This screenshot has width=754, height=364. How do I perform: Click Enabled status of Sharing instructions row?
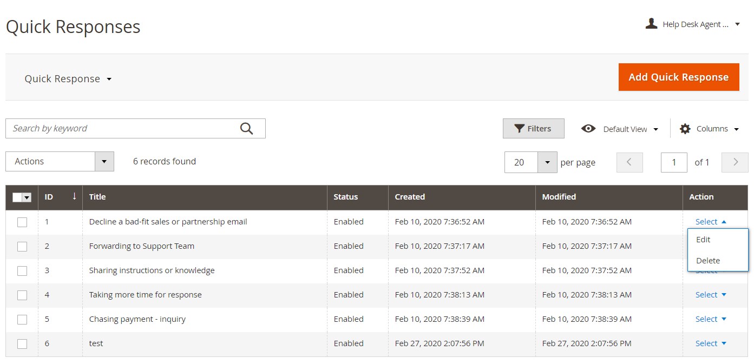point(349,270)
